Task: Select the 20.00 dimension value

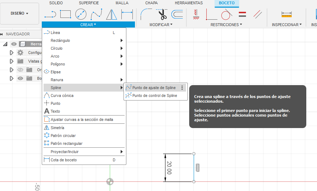Action: pyautogui.click(x=169, y=168)
